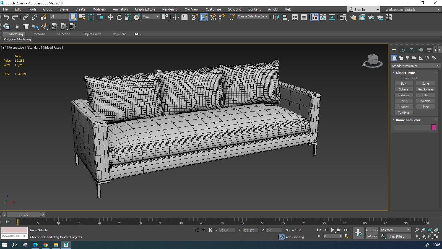Click the Undo icon in main toolbar
Viewport: 442px width, 249px height.
6,17
